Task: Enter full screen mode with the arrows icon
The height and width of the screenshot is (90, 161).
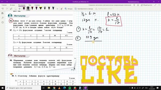Action: coord(155,5)
